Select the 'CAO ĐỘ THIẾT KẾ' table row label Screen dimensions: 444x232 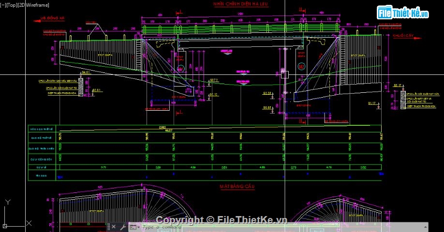(x=41, y=138)
